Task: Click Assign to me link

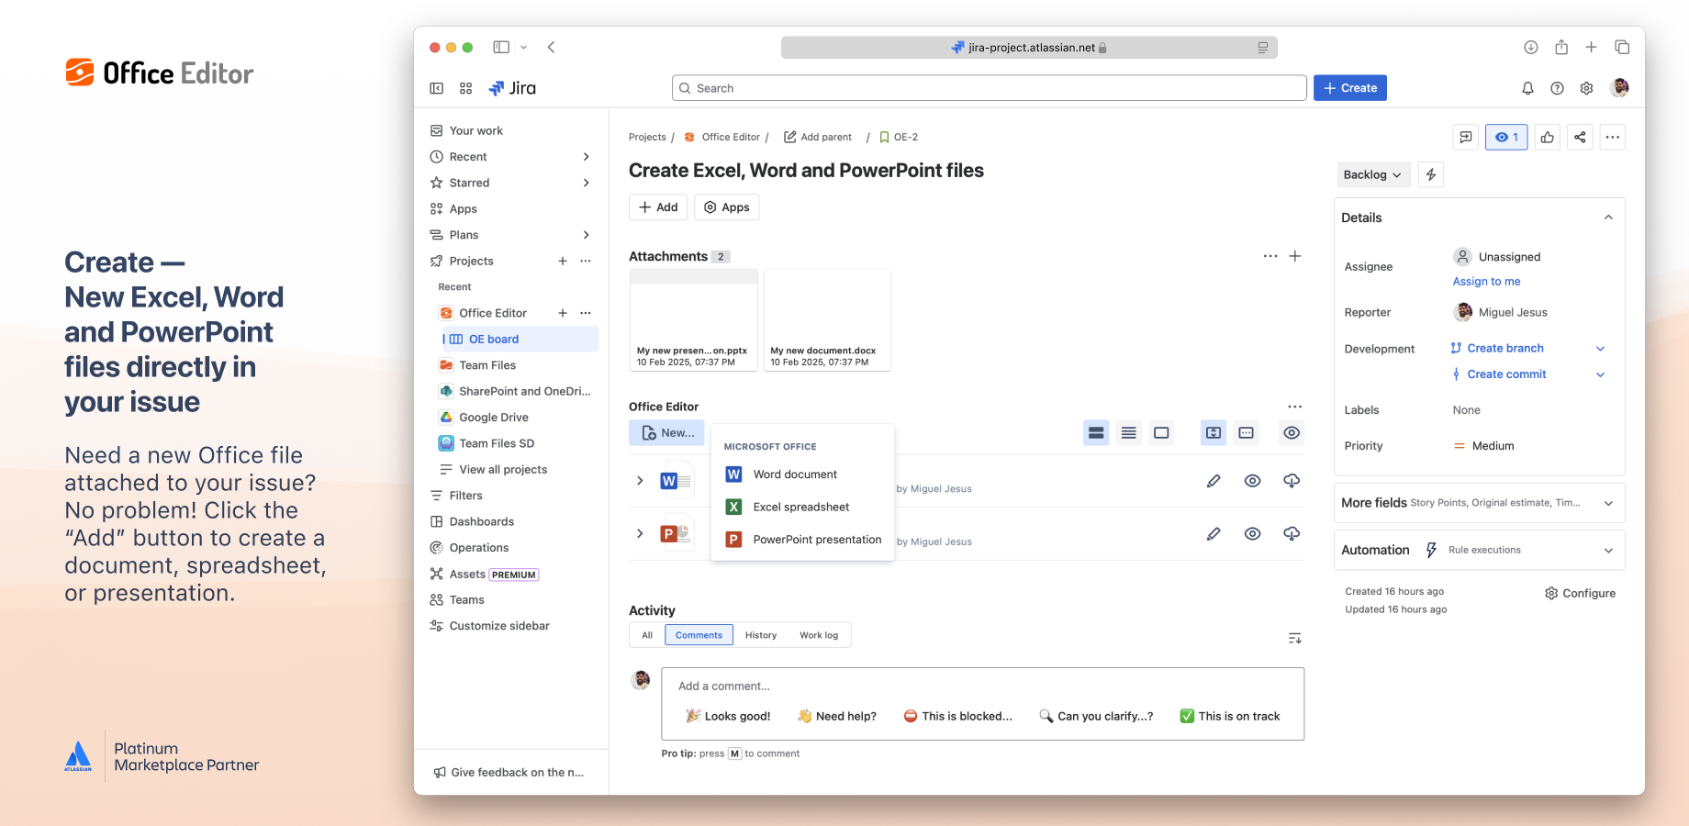Action: 1486,282
